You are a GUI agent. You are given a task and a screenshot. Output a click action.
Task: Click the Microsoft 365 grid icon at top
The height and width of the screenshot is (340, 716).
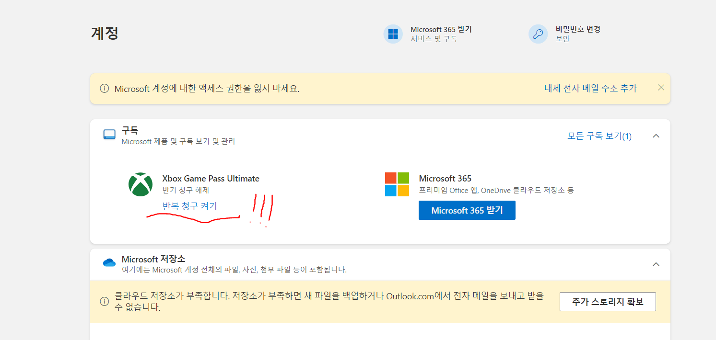pyautogui.click(x=393, y=34)
